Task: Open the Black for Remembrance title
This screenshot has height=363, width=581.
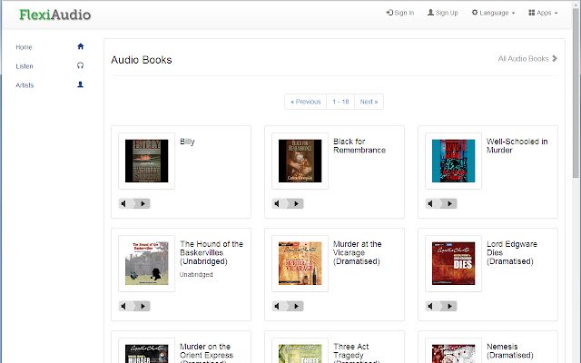Action: pos(359,145)
